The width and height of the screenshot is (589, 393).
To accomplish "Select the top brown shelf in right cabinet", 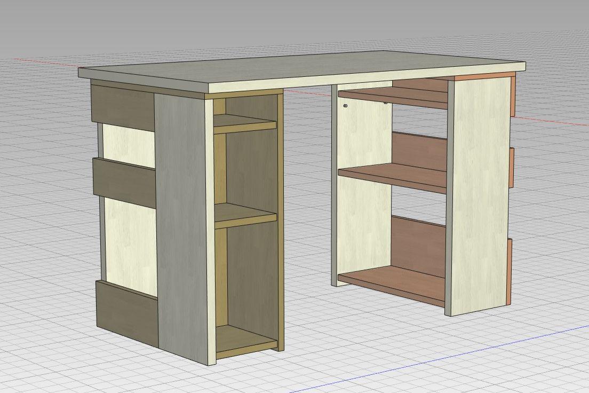I will coord(393,98).
